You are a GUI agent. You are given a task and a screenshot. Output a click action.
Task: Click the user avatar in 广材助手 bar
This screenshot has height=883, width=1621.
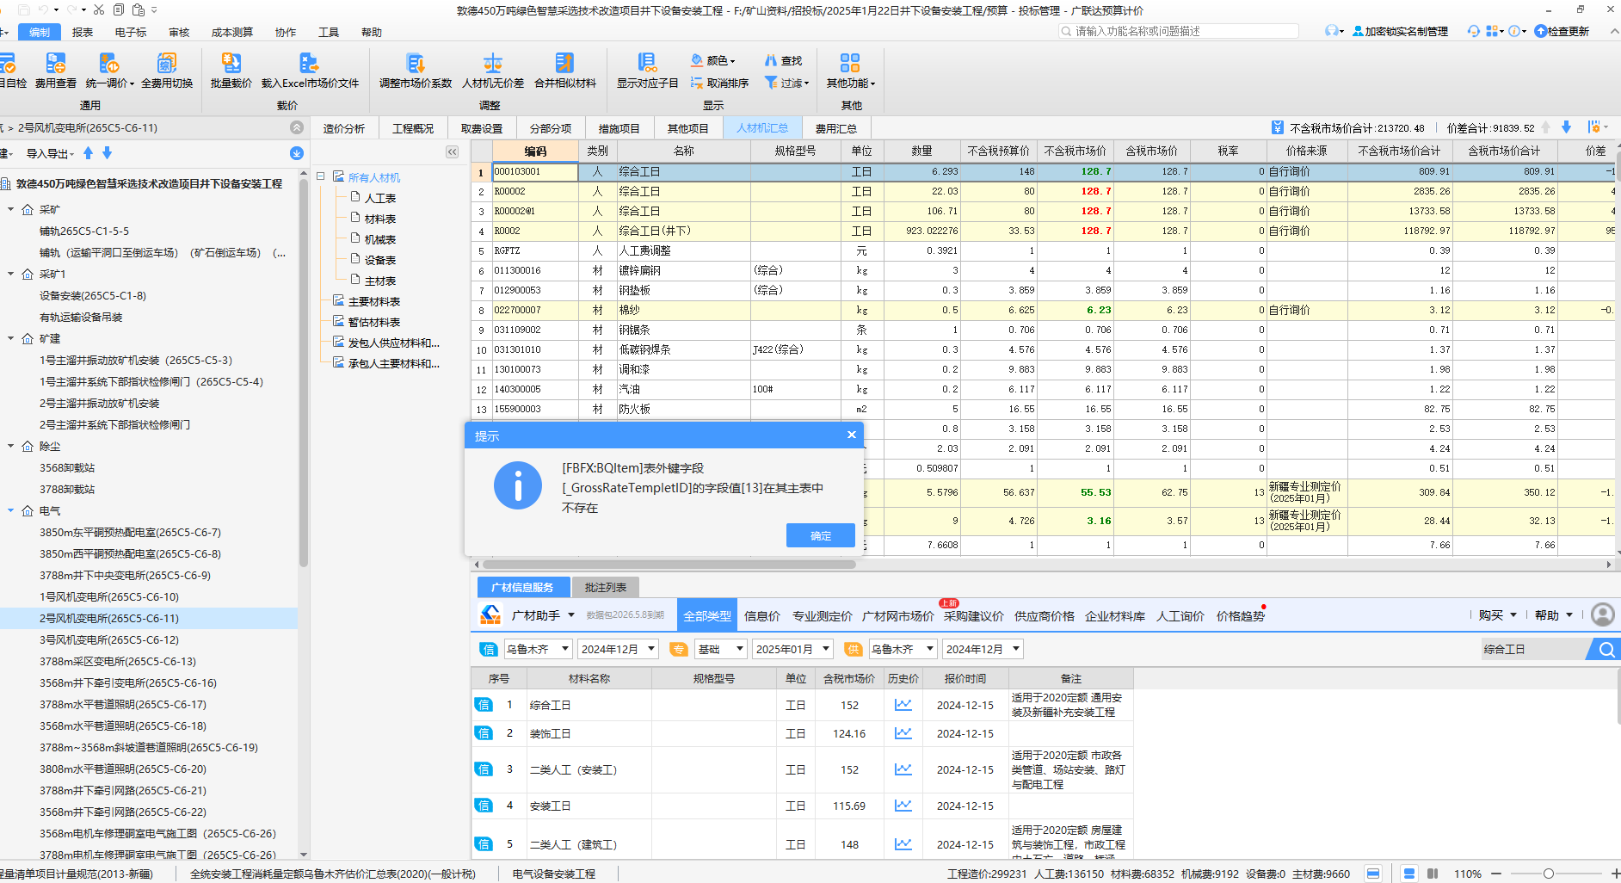[x=1602, y=614]
